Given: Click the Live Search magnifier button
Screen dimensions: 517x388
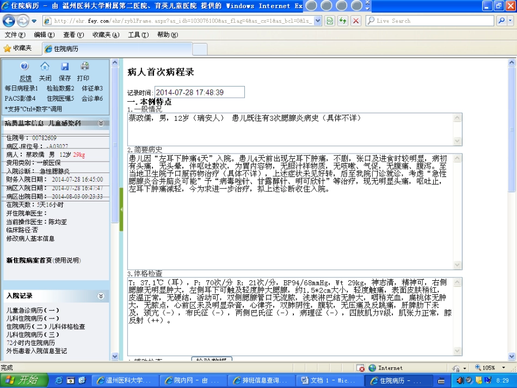Looking at the screenshot, I should click(x=501, y=21).
